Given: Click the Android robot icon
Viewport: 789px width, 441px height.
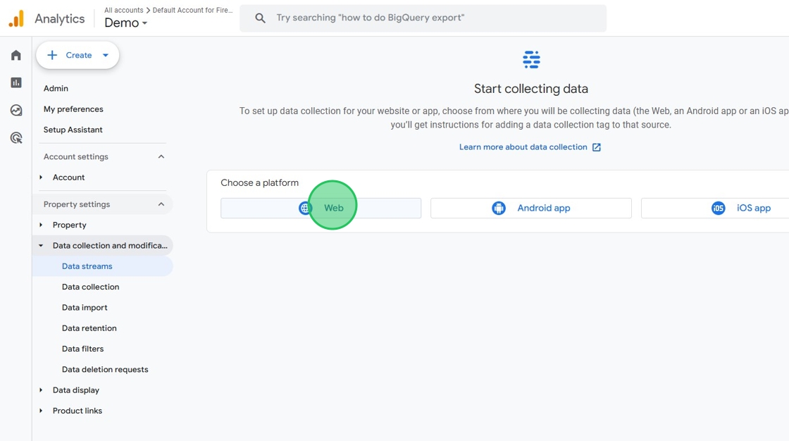Looking at the screenshot, I should 499,208.
